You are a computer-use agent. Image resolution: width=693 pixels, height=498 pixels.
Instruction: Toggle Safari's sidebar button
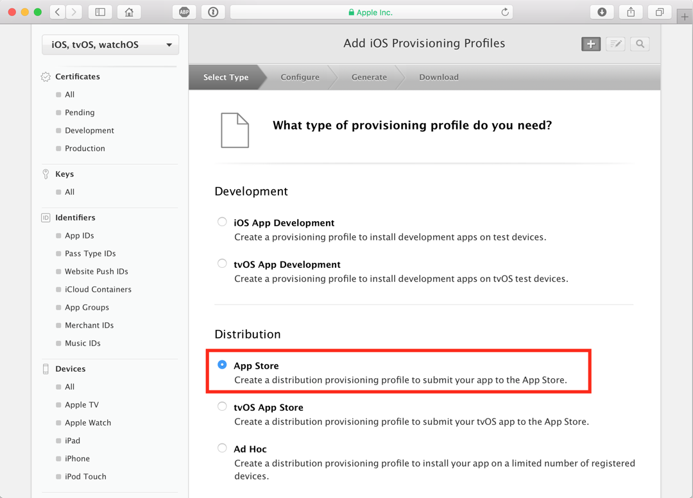pyautogui.click(x=100, y=12)
